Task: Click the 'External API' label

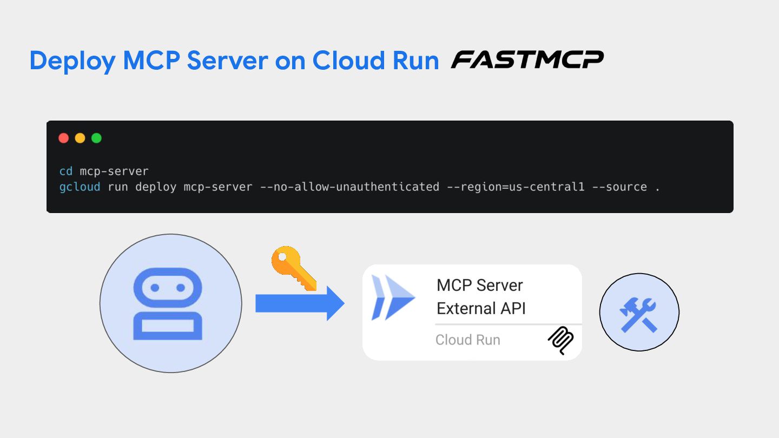Action: pyautogui.click(x=481, y=308)
